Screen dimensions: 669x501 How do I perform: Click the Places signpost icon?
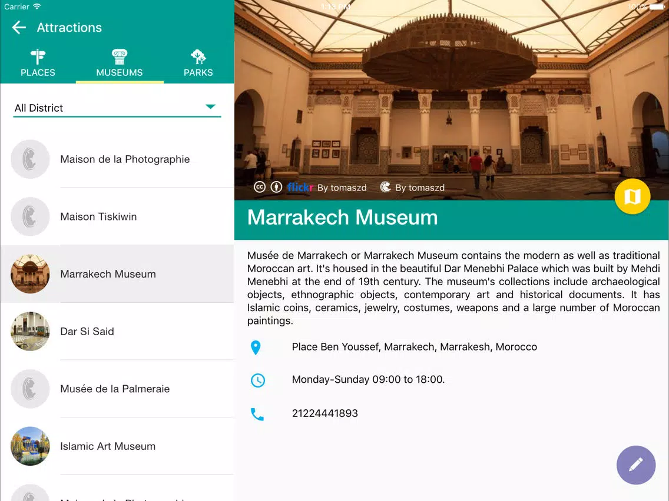38,56
